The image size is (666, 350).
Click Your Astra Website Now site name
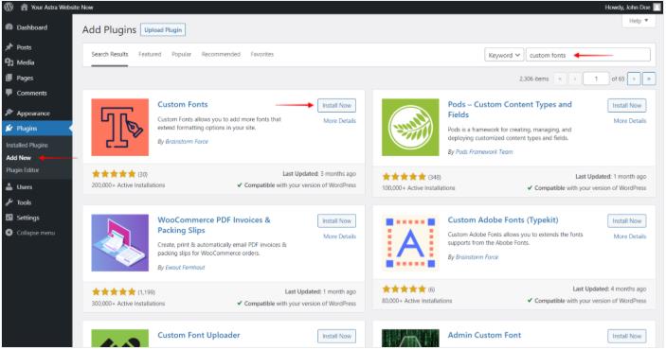point(62,8)
